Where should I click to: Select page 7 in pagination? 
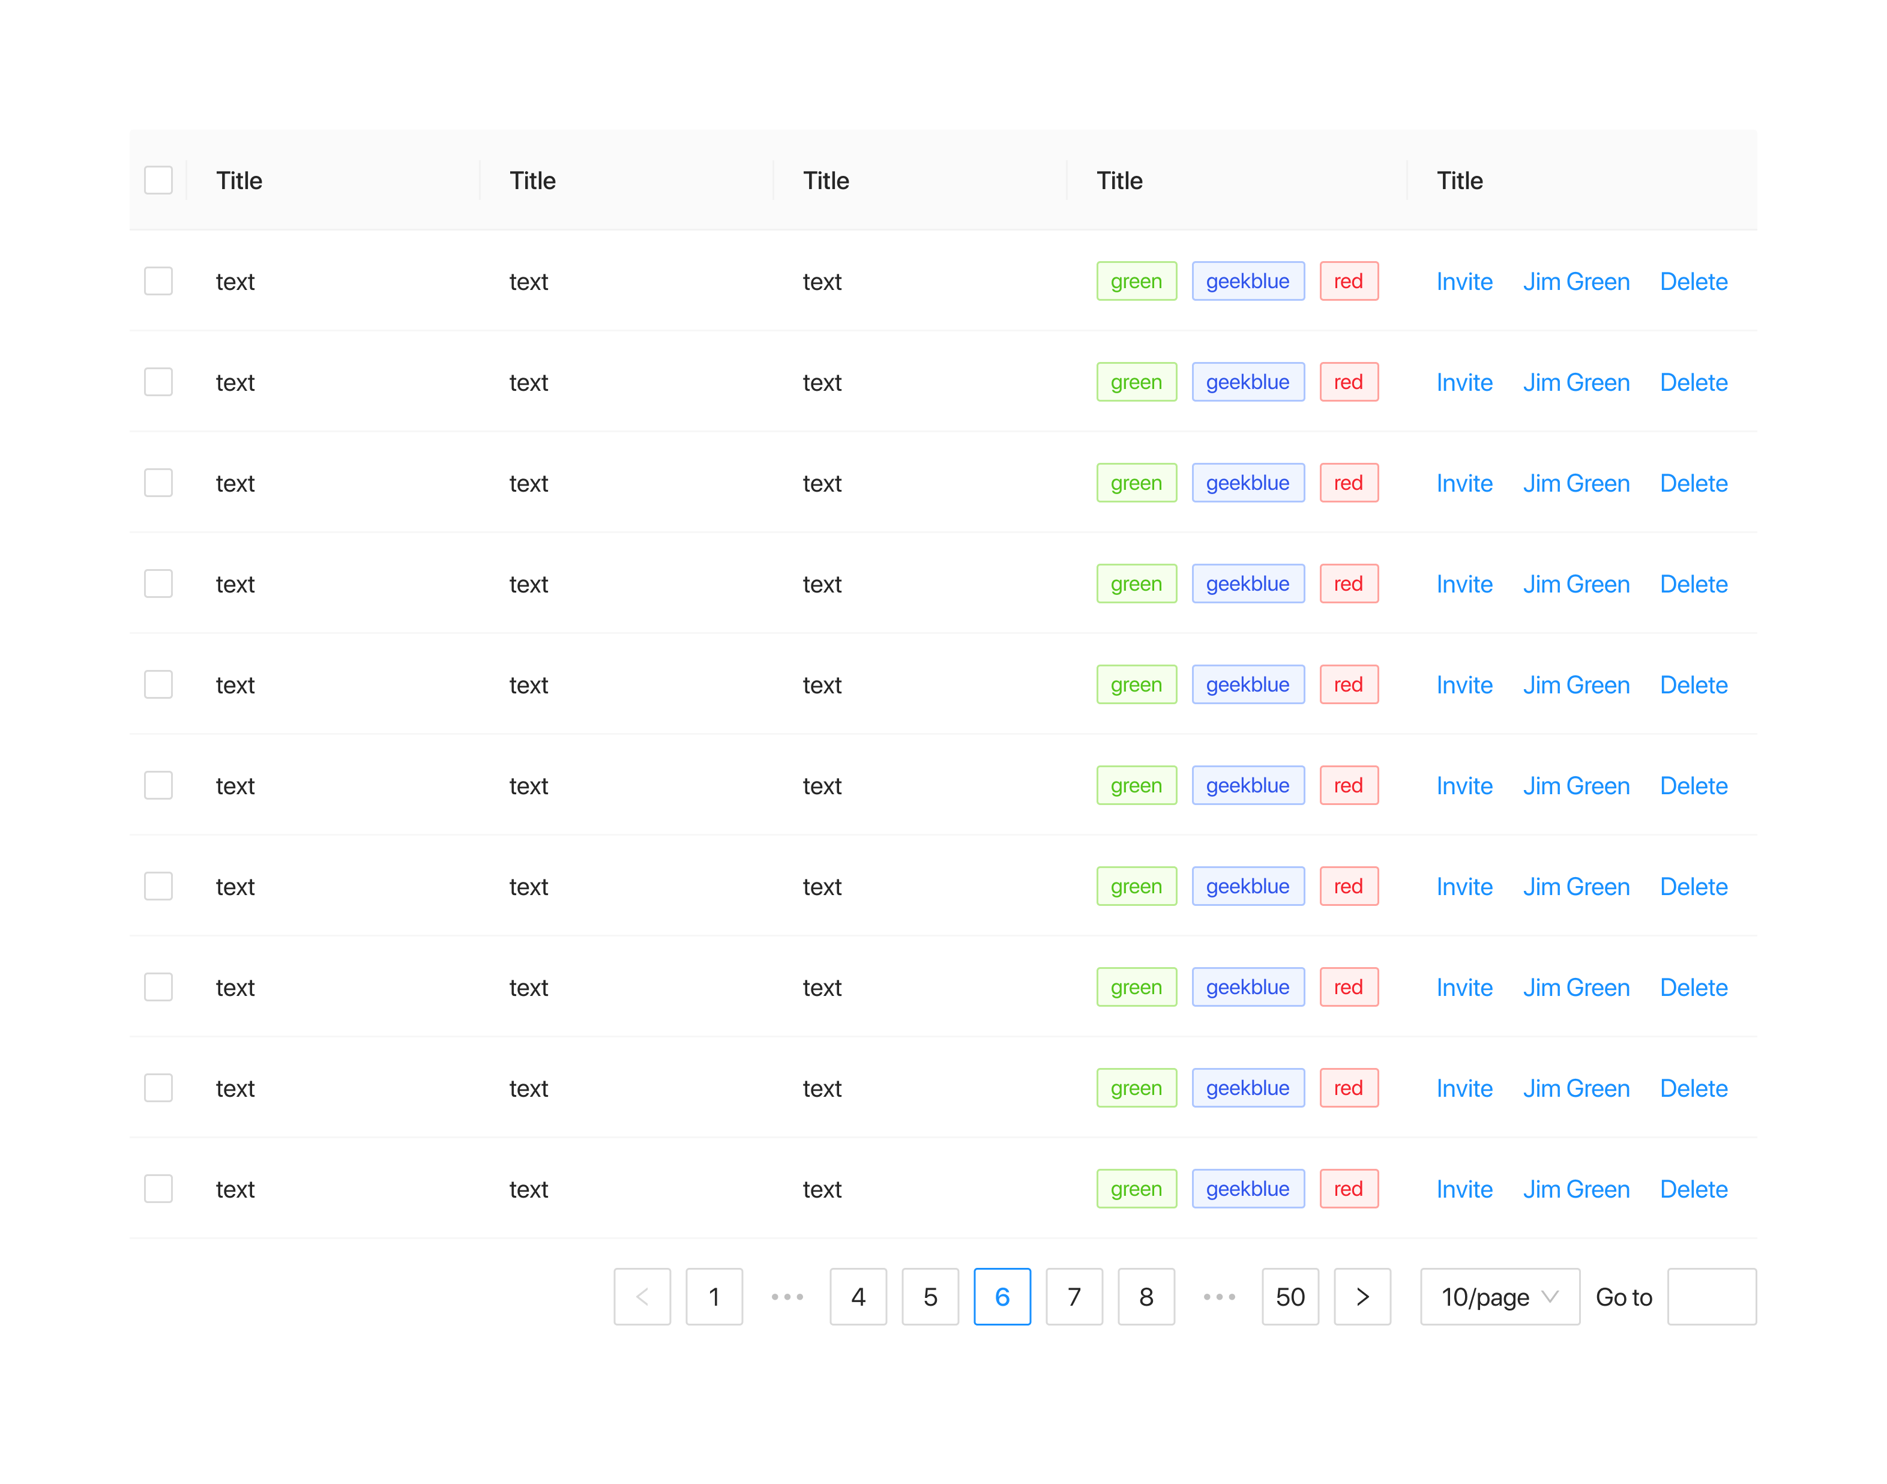(x=1074, y=1296)
